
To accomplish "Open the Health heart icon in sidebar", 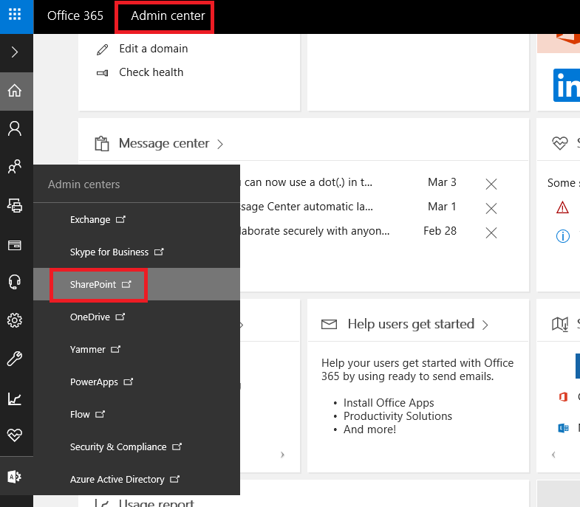I will pyautogui.click(x=15, y=435).
